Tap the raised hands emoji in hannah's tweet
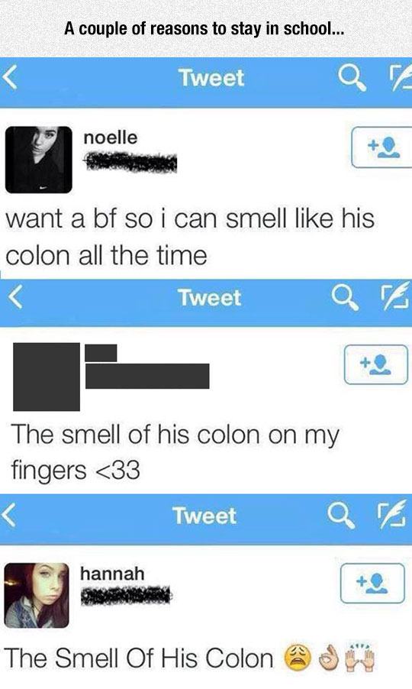The width and height of the screenshot is (412, 689). (x=360, y=658)
